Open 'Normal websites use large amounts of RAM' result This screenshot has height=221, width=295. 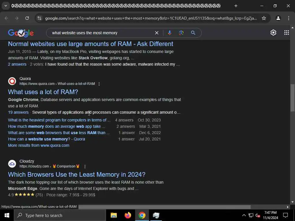(x=90, y=44)
